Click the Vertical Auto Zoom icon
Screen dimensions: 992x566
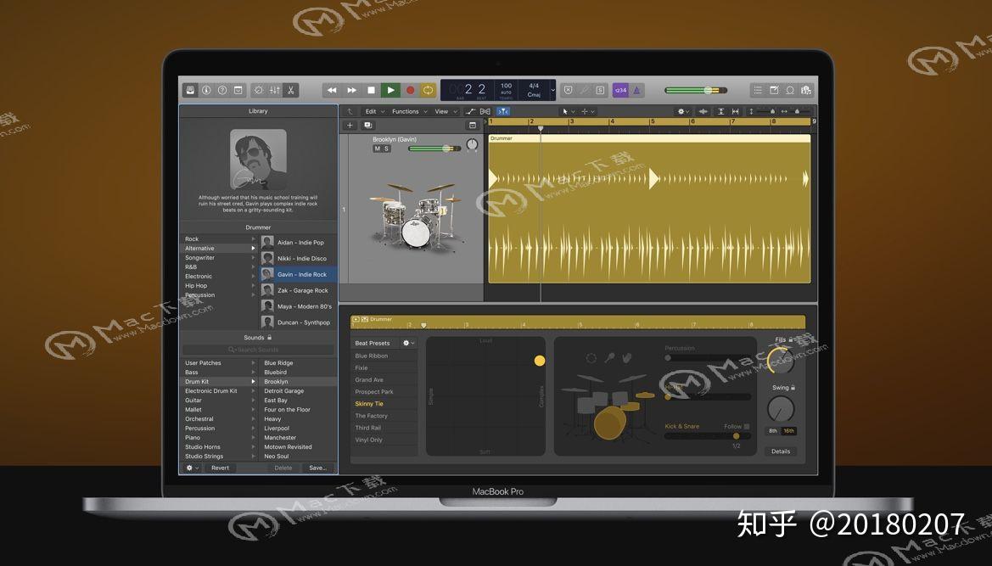point(720,111)
